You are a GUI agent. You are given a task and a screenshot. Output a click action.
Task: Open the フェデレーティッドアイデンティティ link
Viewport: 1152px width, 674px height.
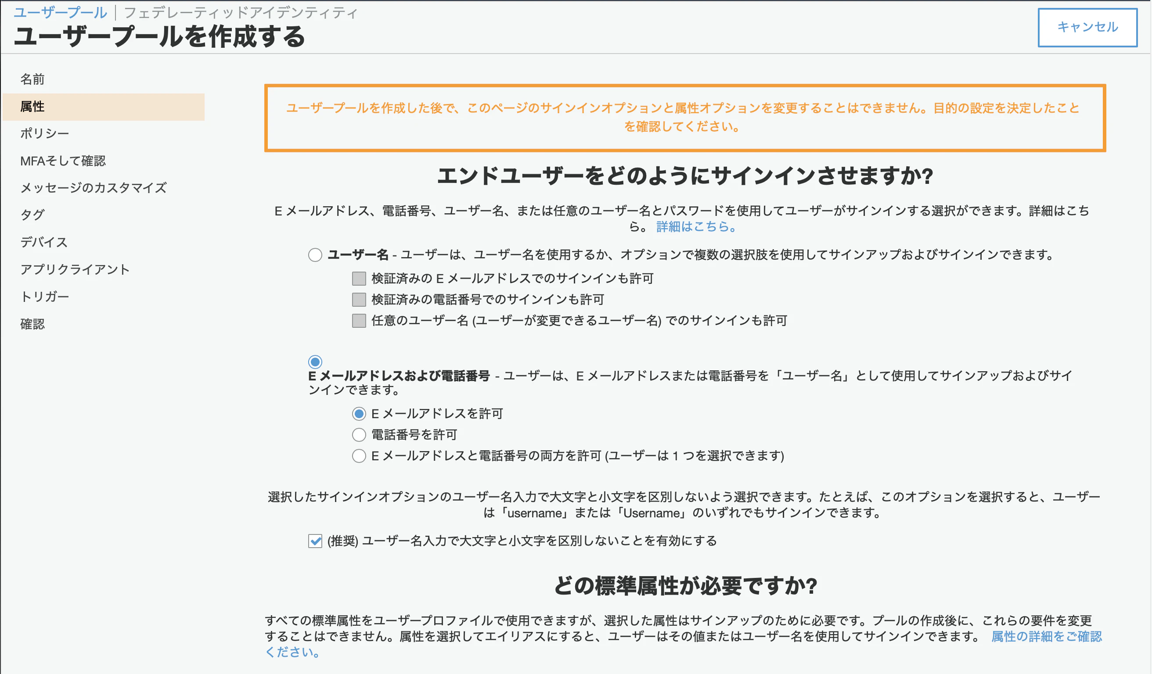point(241,12)
